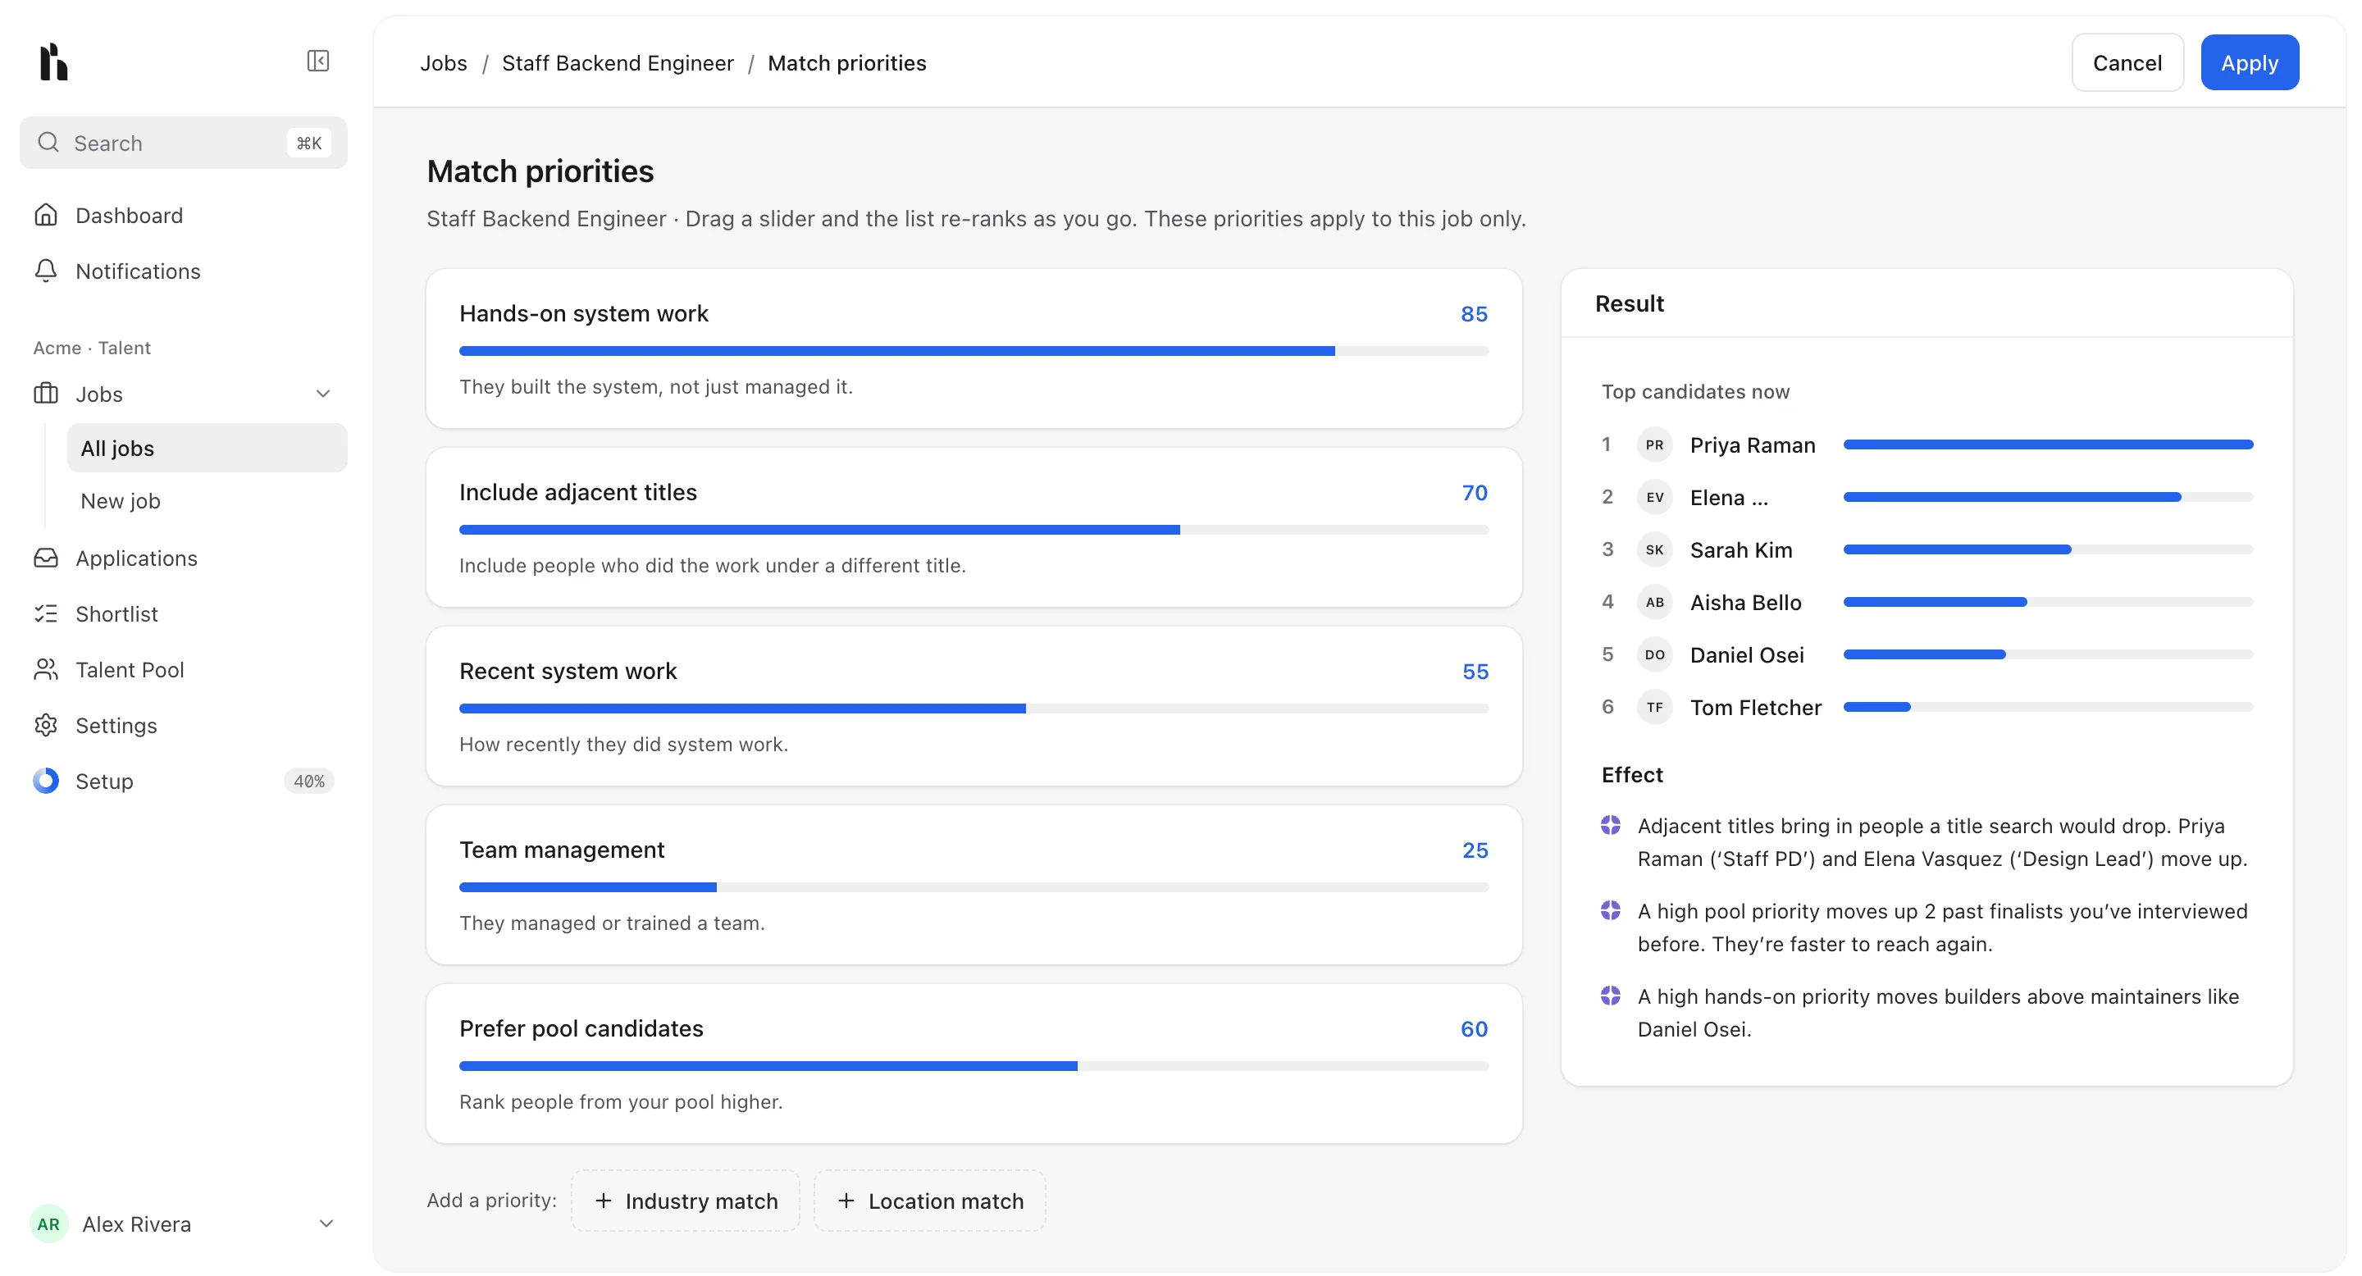Collapse the sidebar with the panel icon
The width and height of the screenshot is (2362, 1276).
pos(318,62)
